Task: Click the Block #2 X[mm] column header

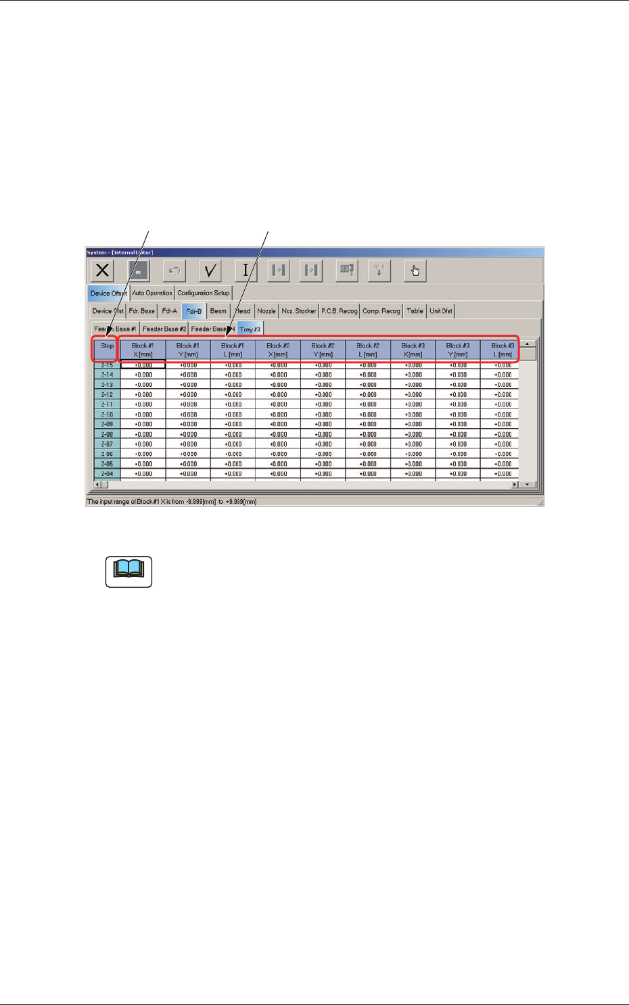Action: tap(278, 350)
